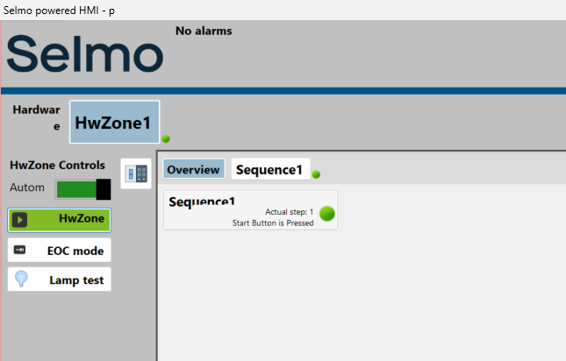The image size is (566, 361).
Task: Open the Sequence1 overview card
Action: click(x=250, y=210)
